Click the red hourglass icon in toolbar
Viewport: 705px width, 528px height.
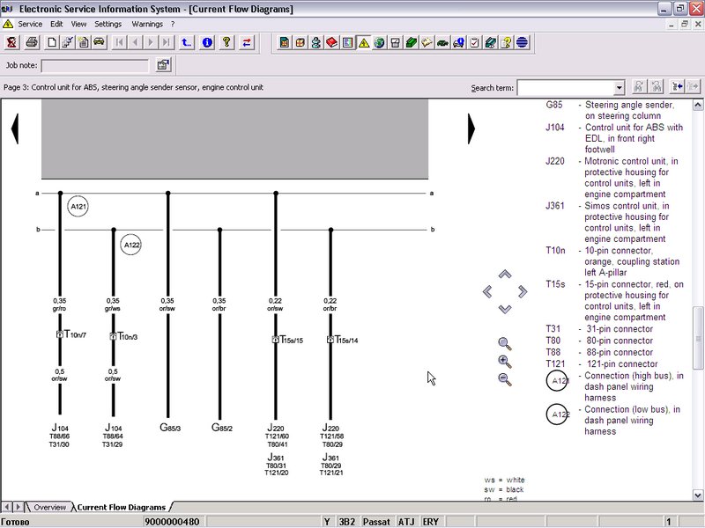[11, 42]
